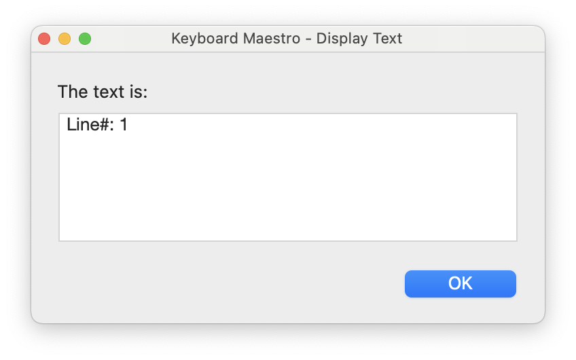The width and height of the screenshot is (576, 360).
Task: Click "is:" at the label's end
Action: point(138,92)
